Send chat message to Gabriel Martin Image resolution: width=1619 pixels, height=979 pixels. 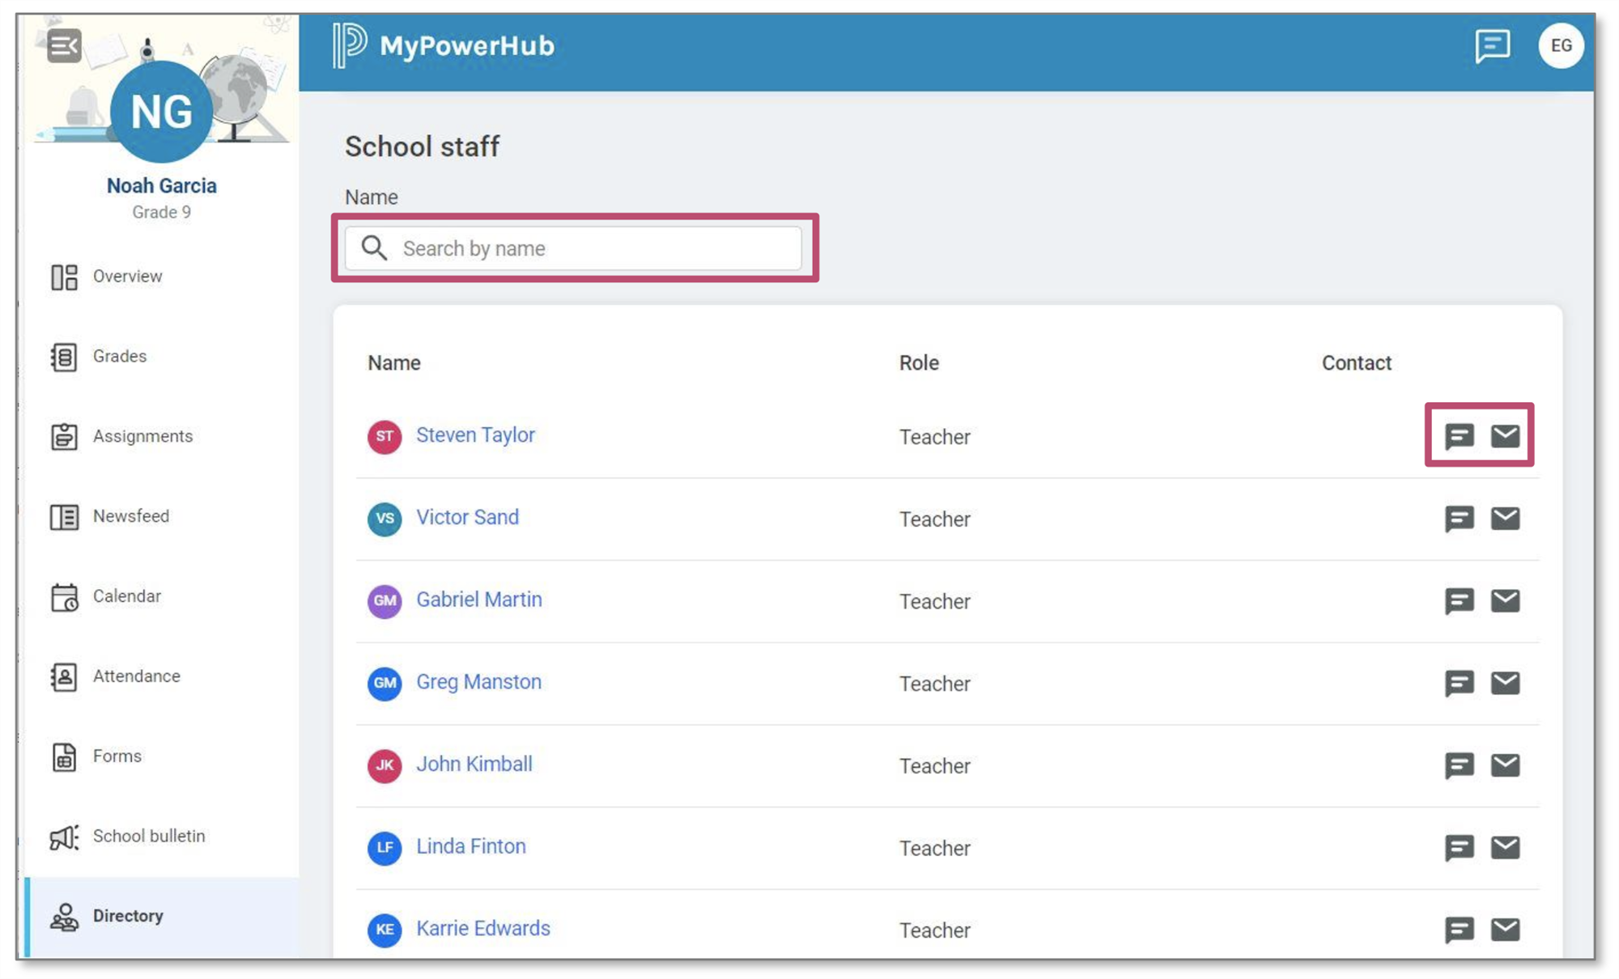point(1460,601)
